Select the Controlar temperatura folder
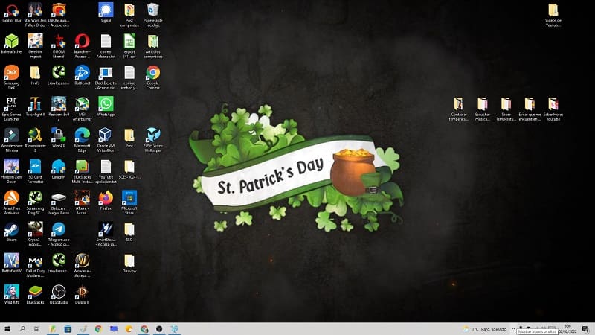 pos(458,109)
